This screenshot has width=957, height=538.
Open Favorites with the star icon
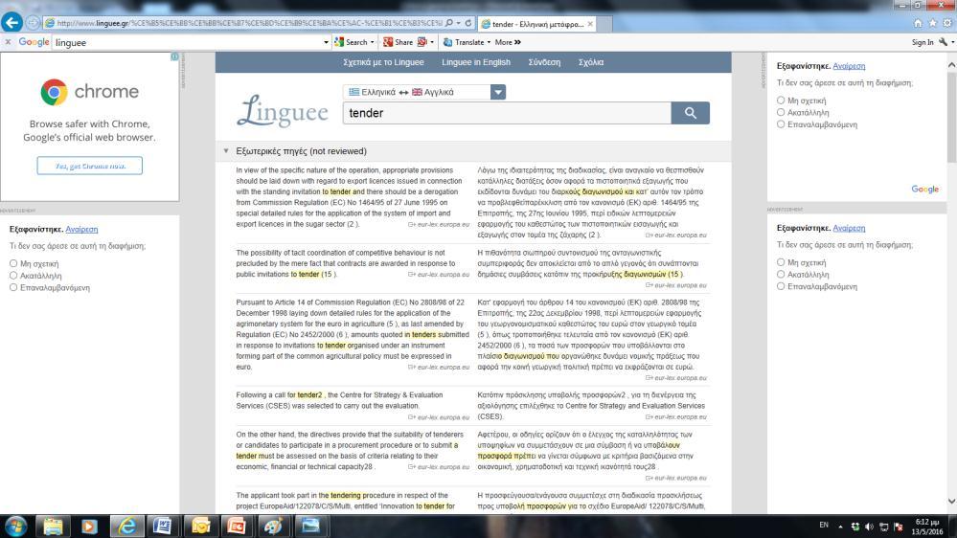click(x=932, y=23)
